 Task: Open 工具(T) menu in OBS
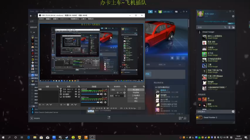[x=83, y=19]
